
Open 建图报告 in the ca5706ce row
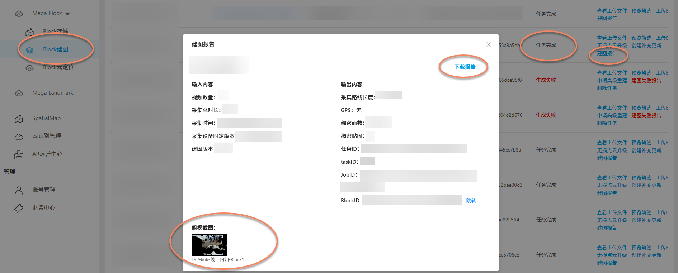pyautogui.click(x=607, y=263)
